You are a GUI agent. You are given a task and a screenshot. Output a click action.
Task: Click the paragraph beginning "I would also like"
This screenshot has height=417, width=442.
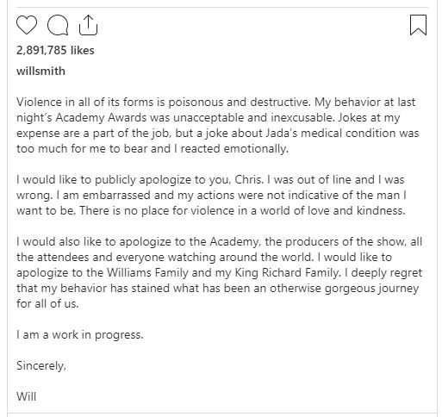[x=219, y=272]
